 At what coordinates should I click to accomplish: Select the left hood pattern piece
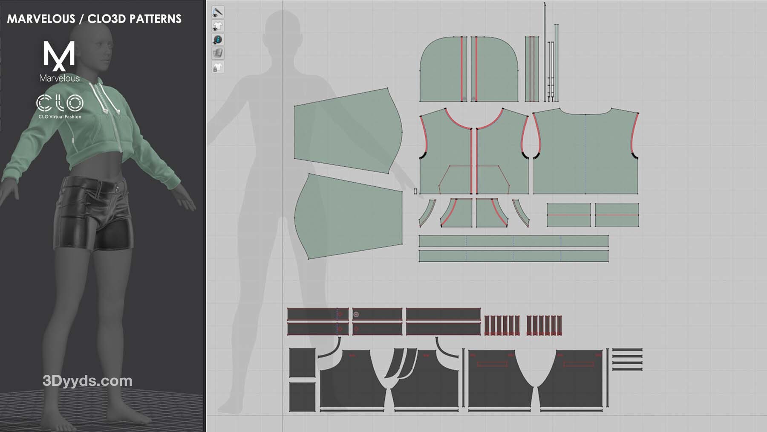click(x=441, y=70)
